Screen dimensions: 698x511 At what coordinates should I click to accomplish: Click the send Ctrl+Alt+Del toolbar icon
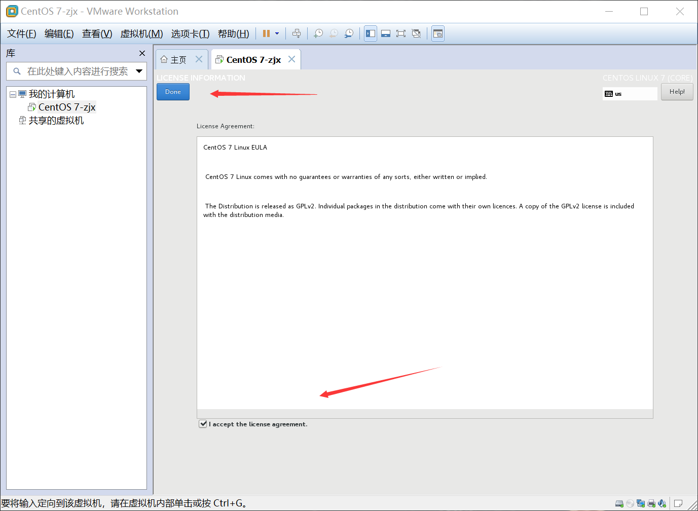tap(297, 33)
